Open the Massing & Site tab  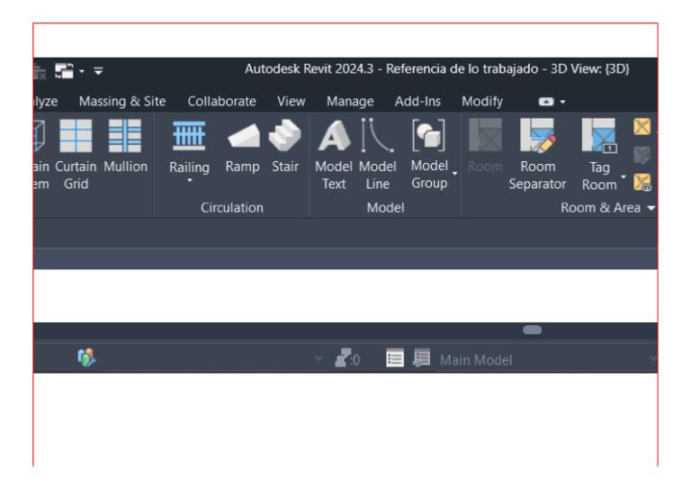(x=122, y=102)
